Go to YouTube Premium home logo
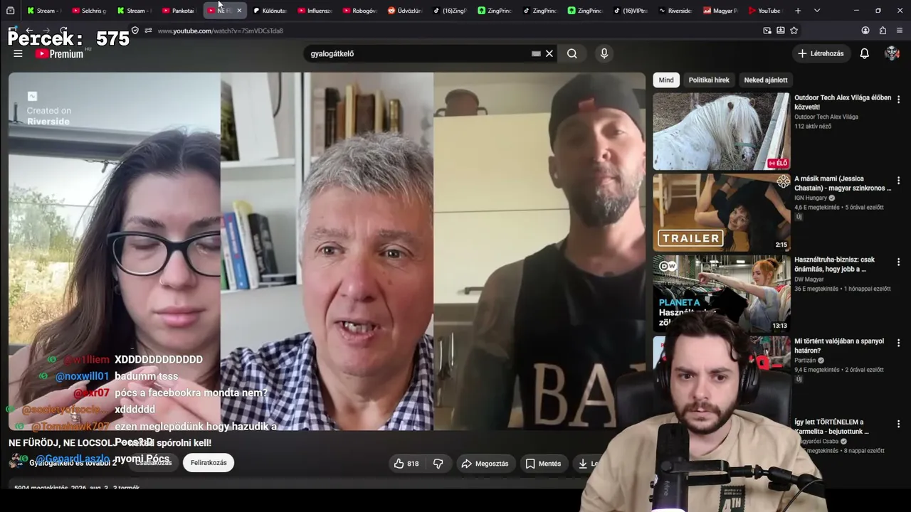This screenshot has height=512, width=911. click(60, 53)
